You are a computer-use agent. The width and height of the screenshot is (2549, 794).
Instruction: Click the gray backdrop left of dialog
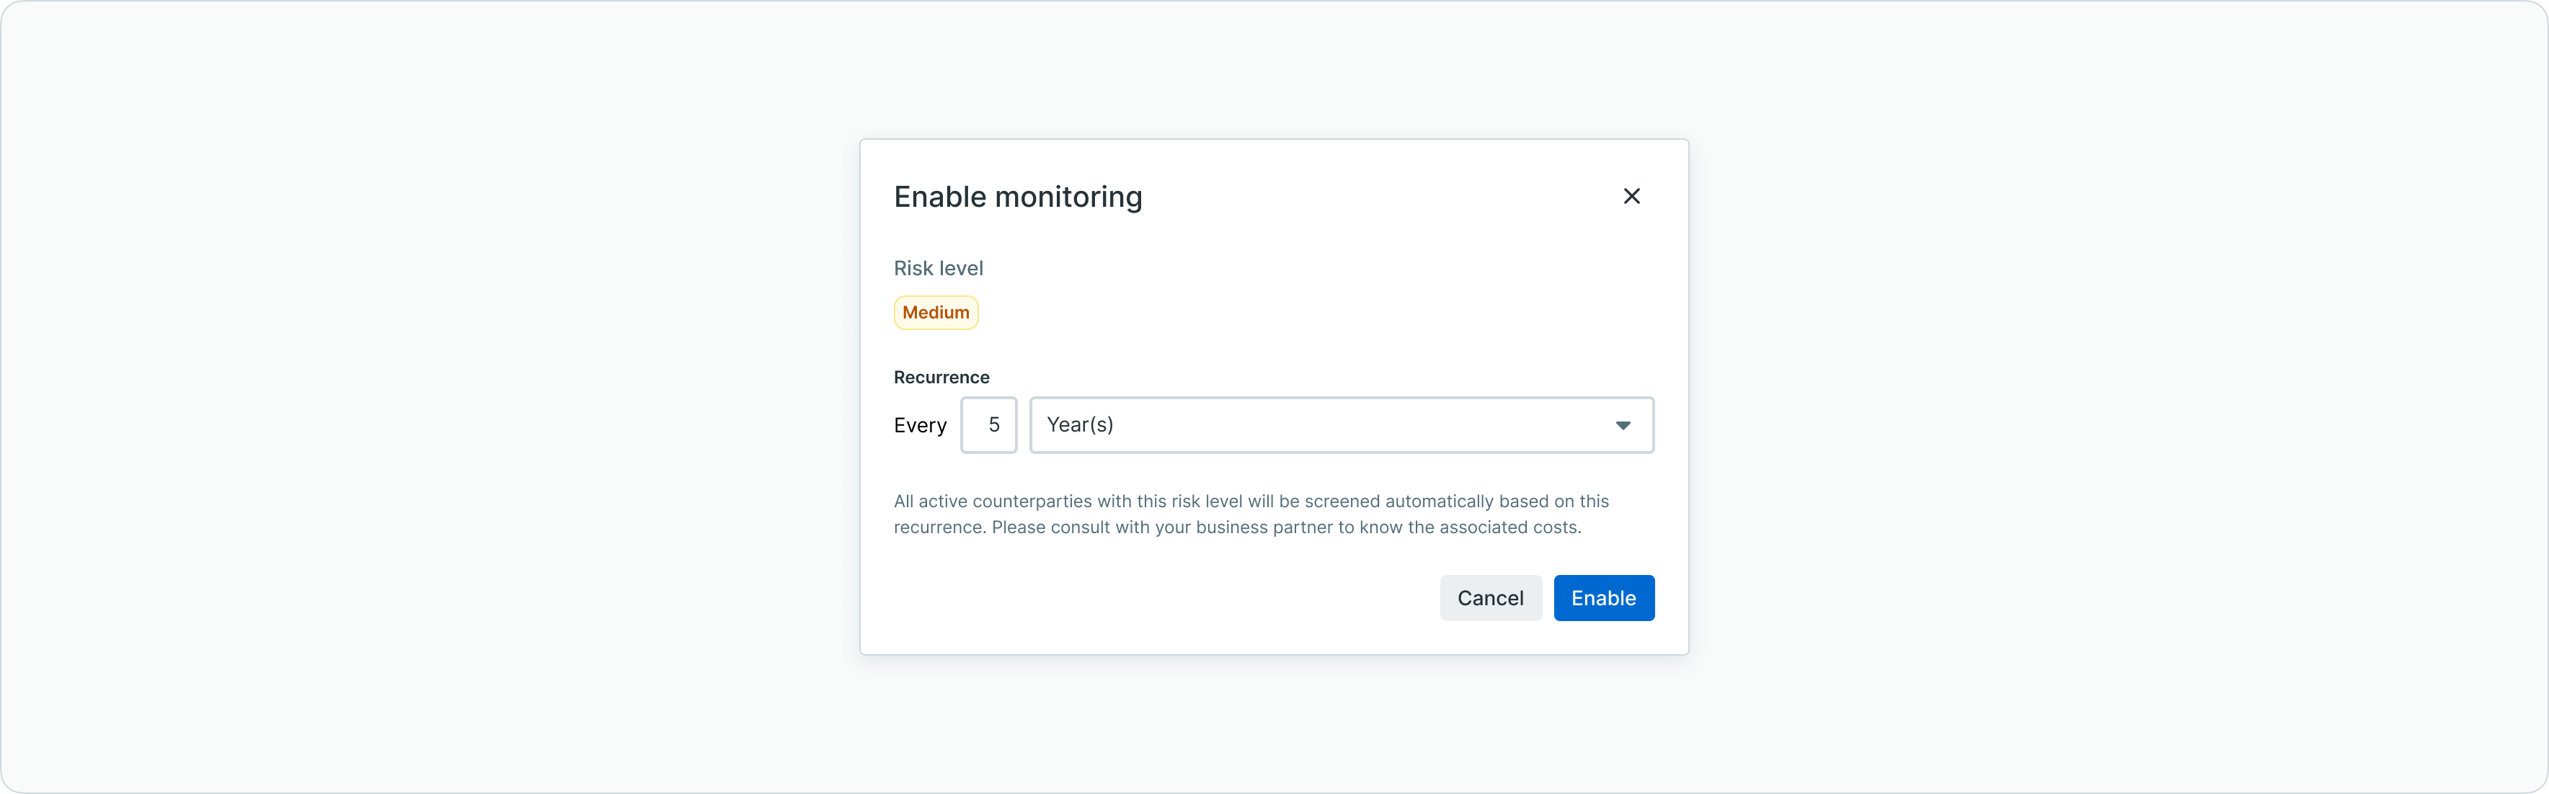(x=425, y=396)
